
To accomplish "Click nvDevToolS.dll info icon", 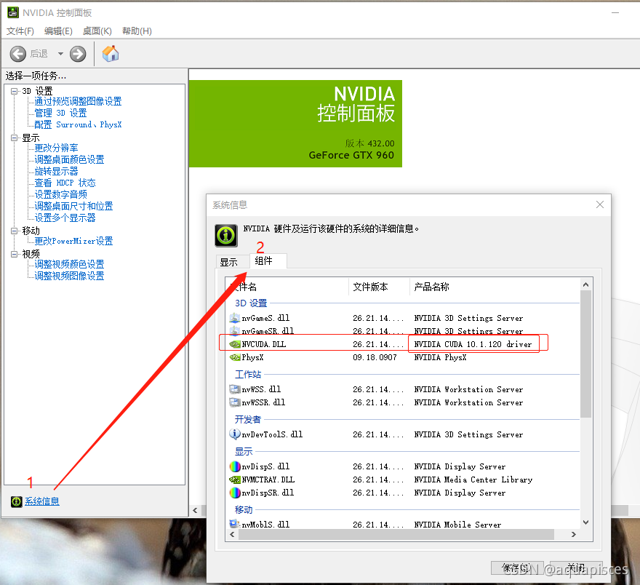I will click(235, 434).
